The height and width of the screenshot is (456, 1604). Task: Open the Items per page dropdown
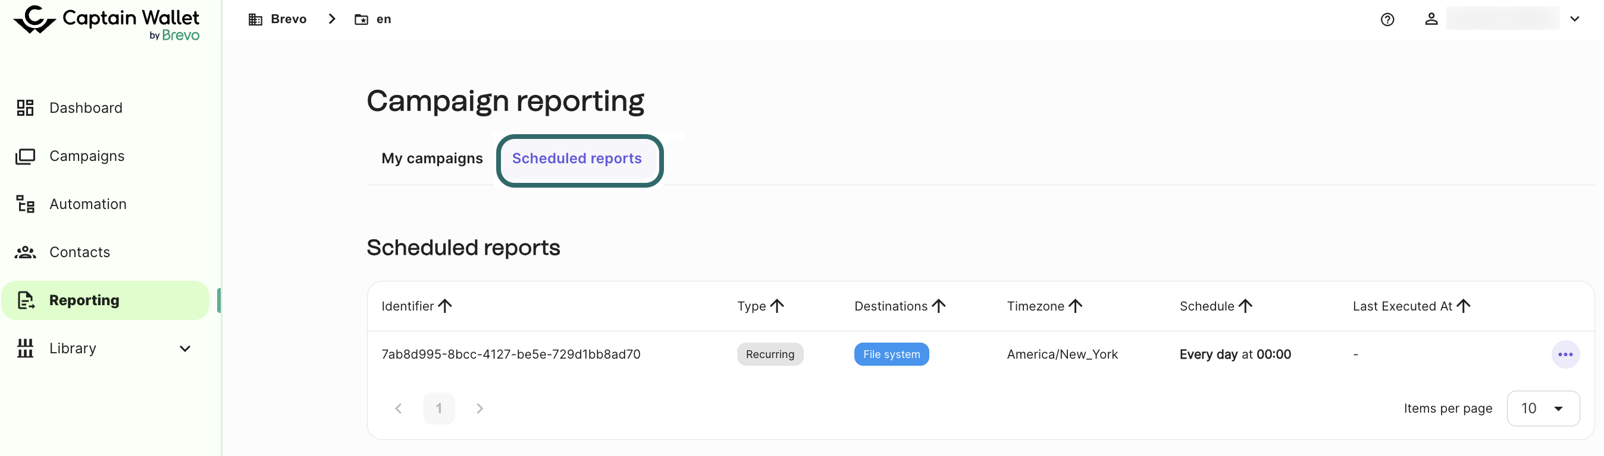click(x=1542, y=408)
